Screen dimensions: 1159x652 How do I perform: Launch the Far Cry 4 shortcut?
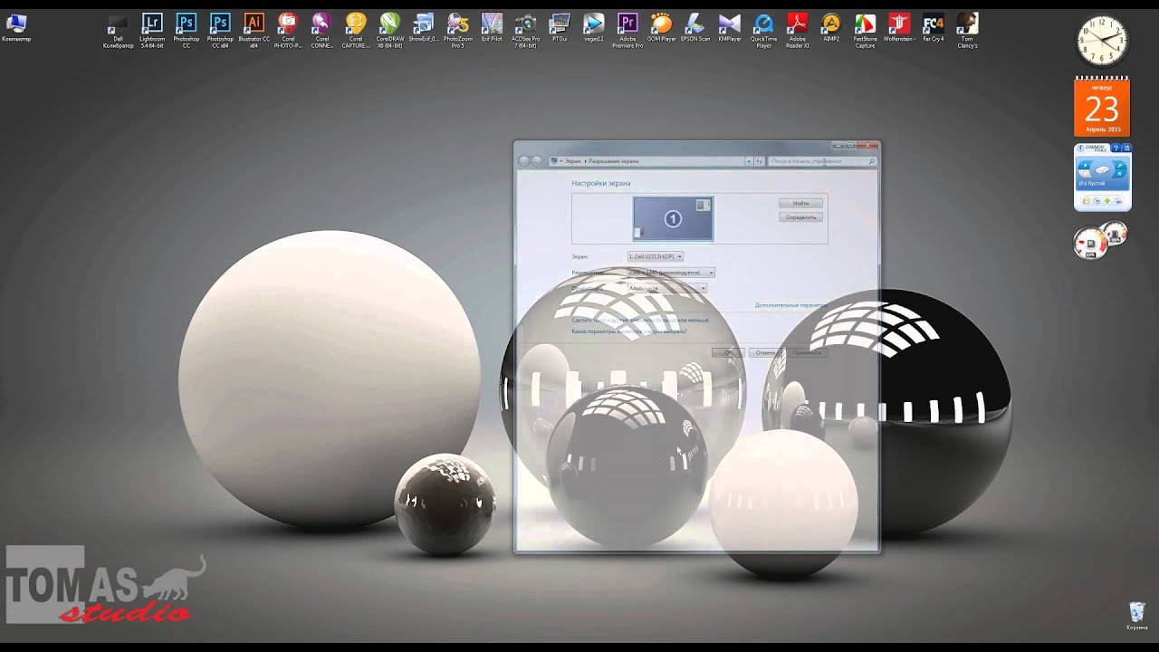[934, 28]
